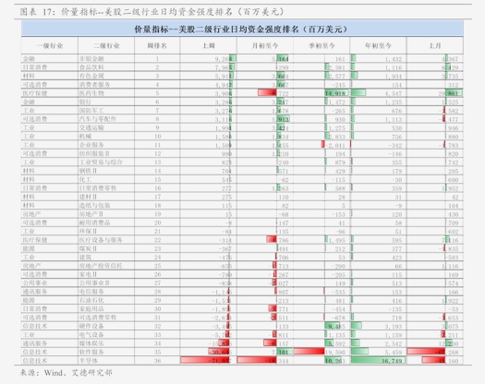Click the red last-week bar in the 半导体 row
The image size is (485, 384).
coord(205,360)
